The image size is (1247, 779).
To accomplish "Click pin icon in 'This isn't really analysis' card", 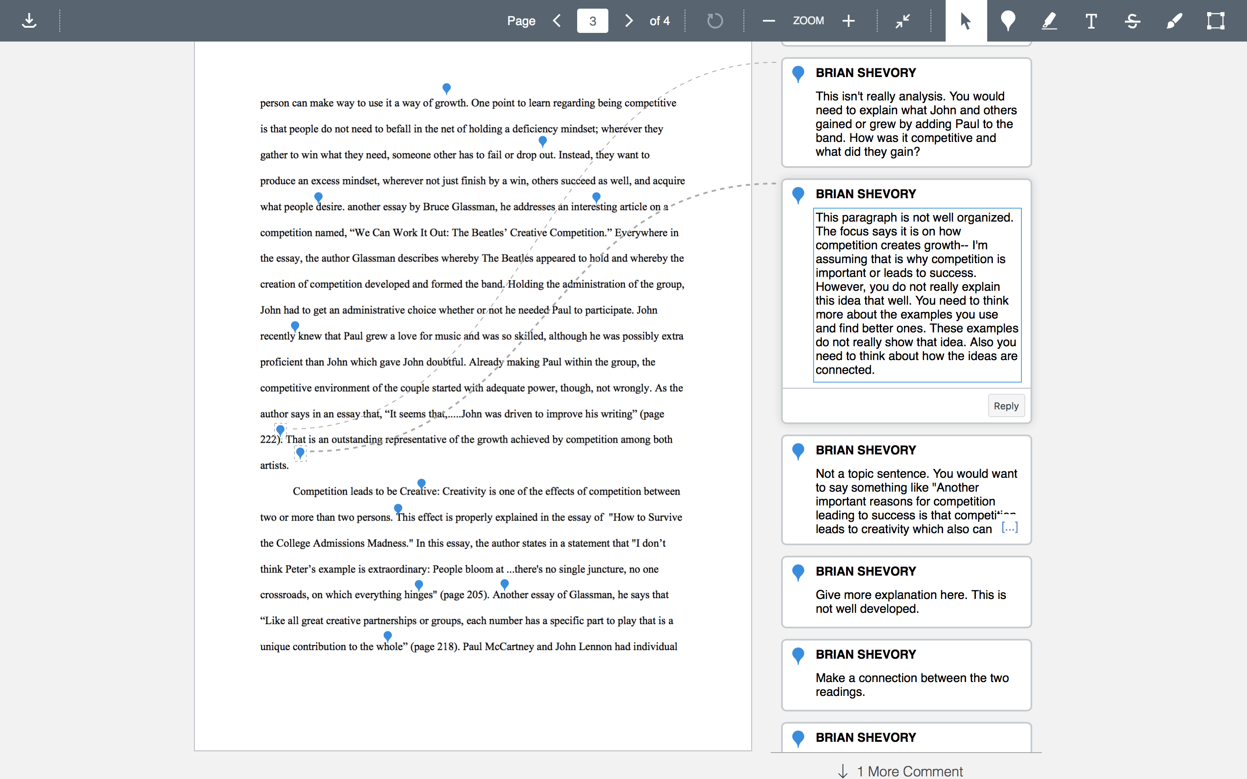I will click(798, 74).
